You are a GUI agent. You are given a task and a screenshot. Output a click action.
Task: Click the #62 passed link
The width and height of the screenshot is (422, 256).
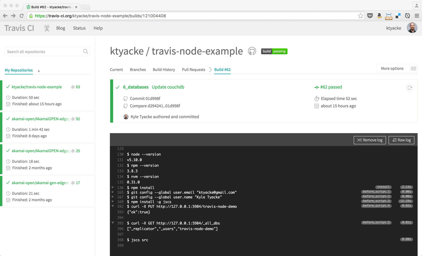pyautogui.click(x=331, y=87)
